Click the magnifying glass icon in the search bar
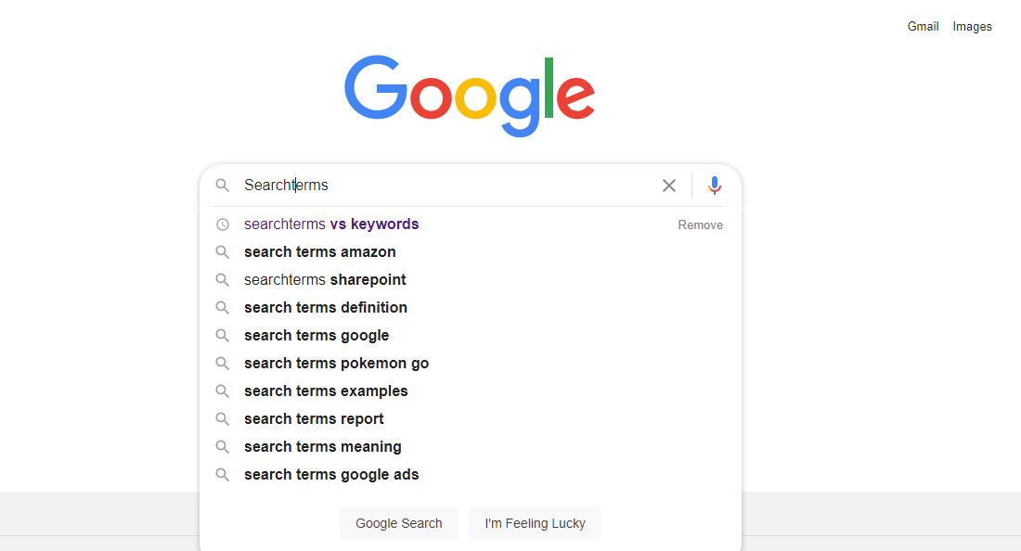Viewport: 1021px width, 551px height. (223, 186)
